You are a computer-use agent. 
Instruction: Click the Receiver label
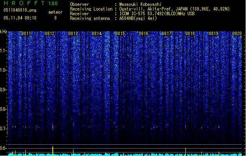coord(79,14)
